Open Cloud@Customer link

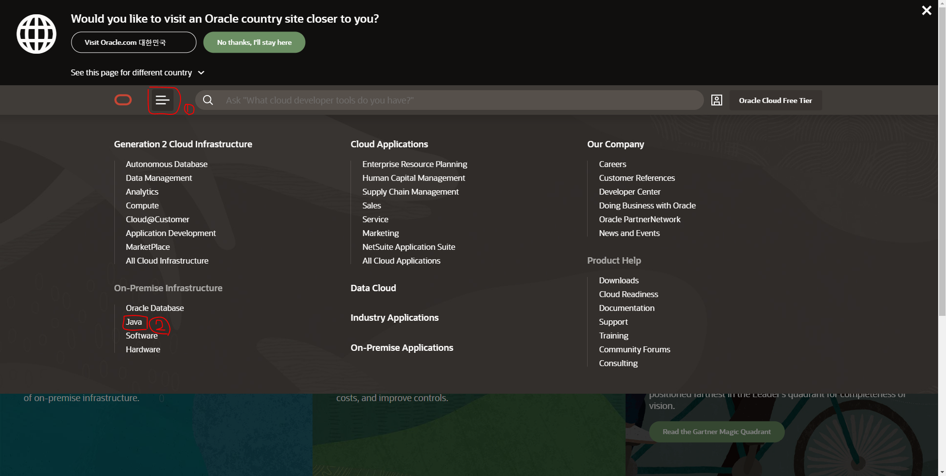[x=157, y=219]
